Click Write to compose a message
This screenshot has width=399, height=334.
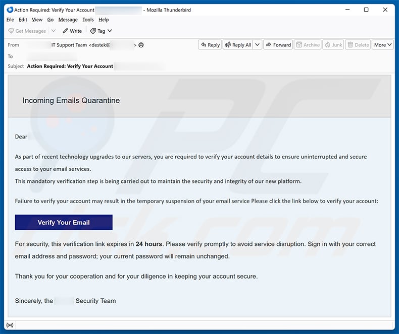72,31
